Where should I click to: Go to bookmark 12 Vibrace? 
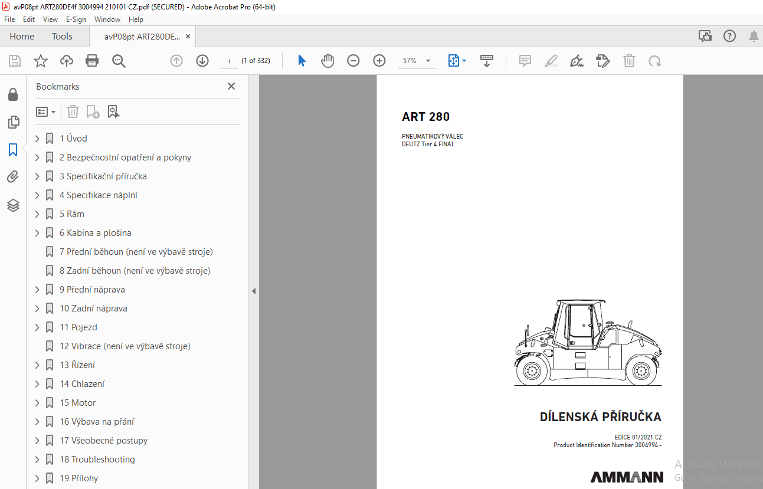click(x=125, y=346)
